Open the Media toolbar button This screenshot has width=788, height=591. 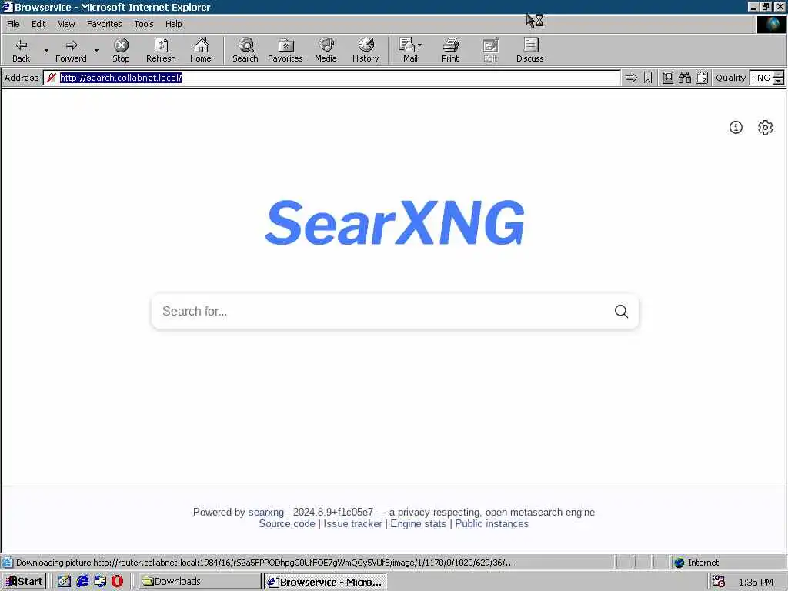point(326,50)
